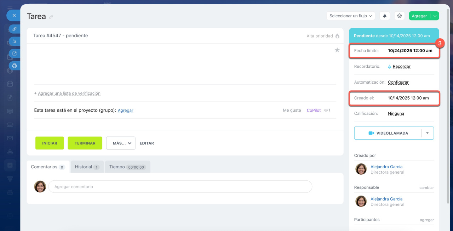Open task in new window icon
Image resolution: width=453 pixels, height=231 pixels.
pos(15,53)
